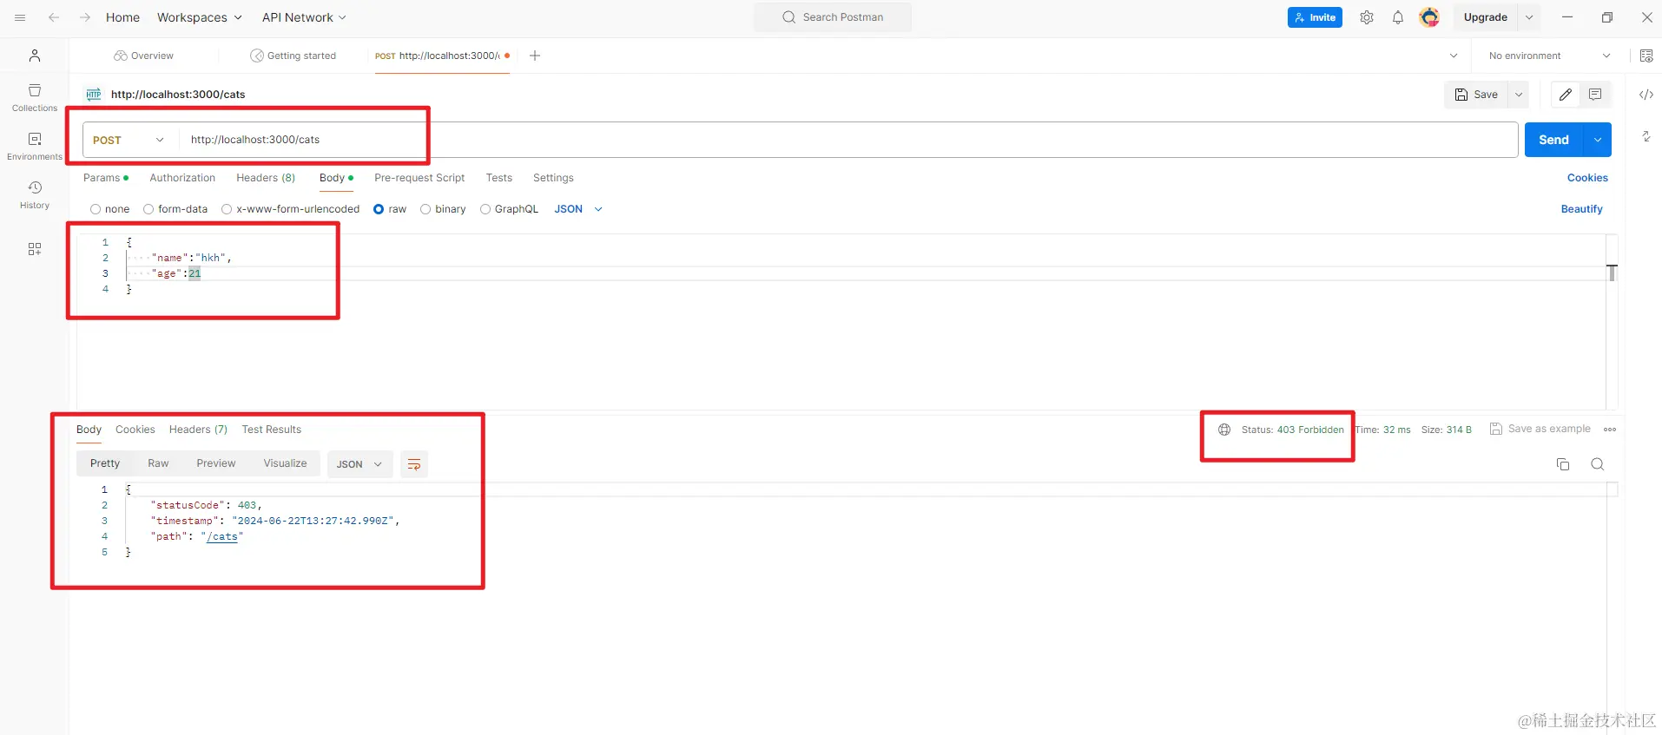Switch response view to Visualize

click(x=286, y=463)
